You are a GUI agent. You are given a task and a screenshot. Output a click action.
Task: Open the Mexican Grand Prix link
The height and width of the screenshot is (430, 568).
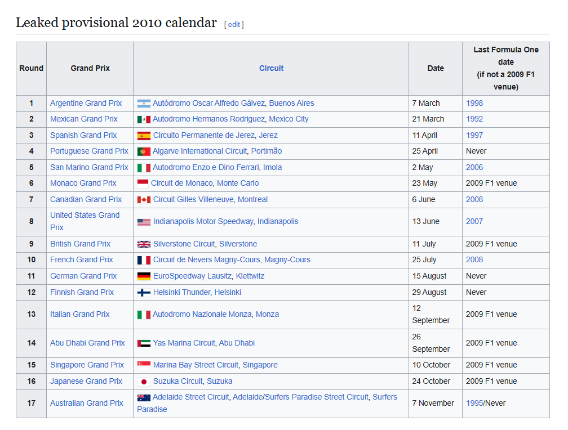point(83,119)
